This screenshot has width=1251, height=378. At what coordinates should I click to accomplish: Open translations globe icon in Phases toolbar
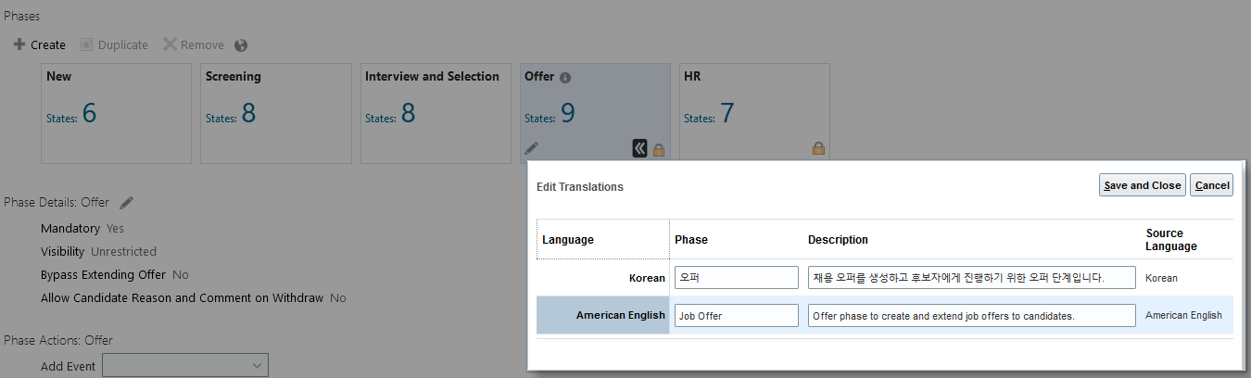point(241,44)
